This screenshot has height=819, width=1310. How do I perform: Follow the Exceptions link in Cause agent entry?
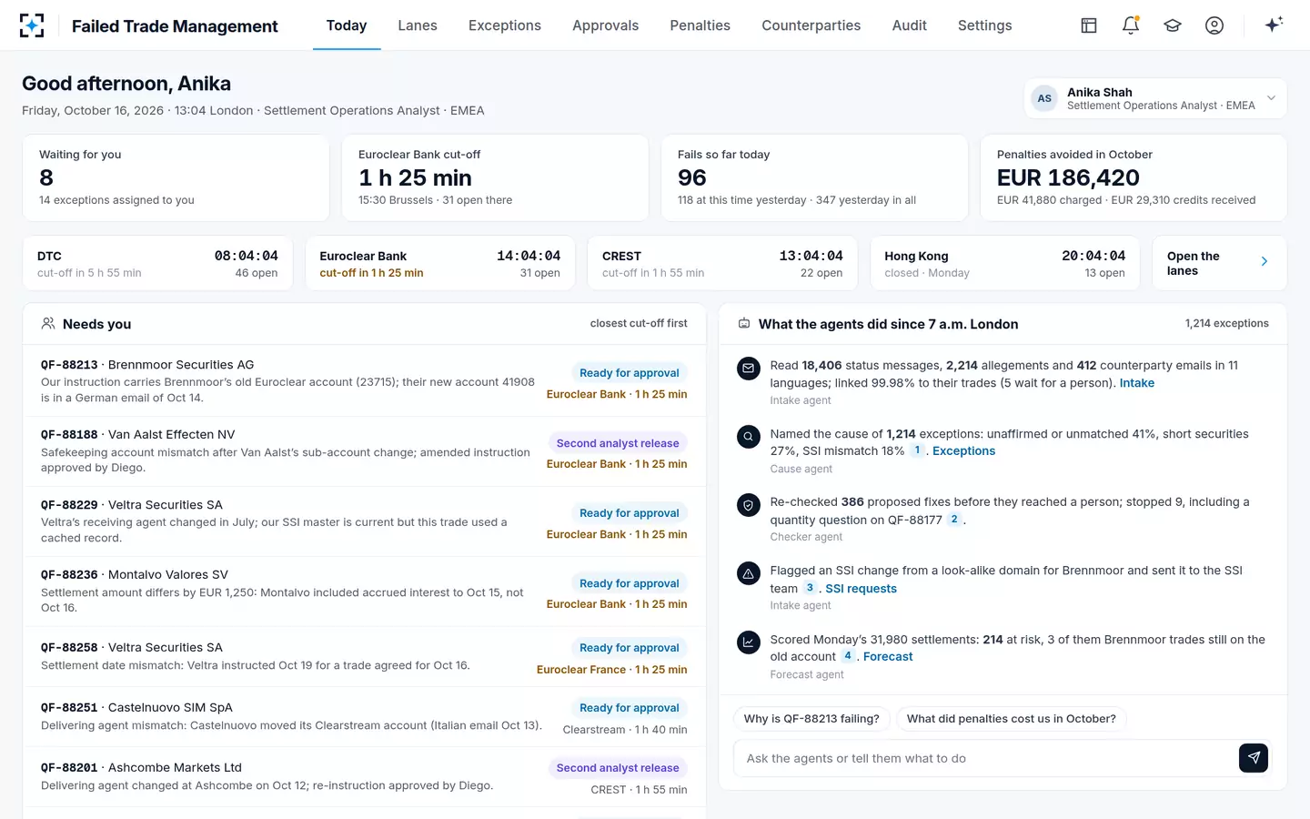click(963, 451)
